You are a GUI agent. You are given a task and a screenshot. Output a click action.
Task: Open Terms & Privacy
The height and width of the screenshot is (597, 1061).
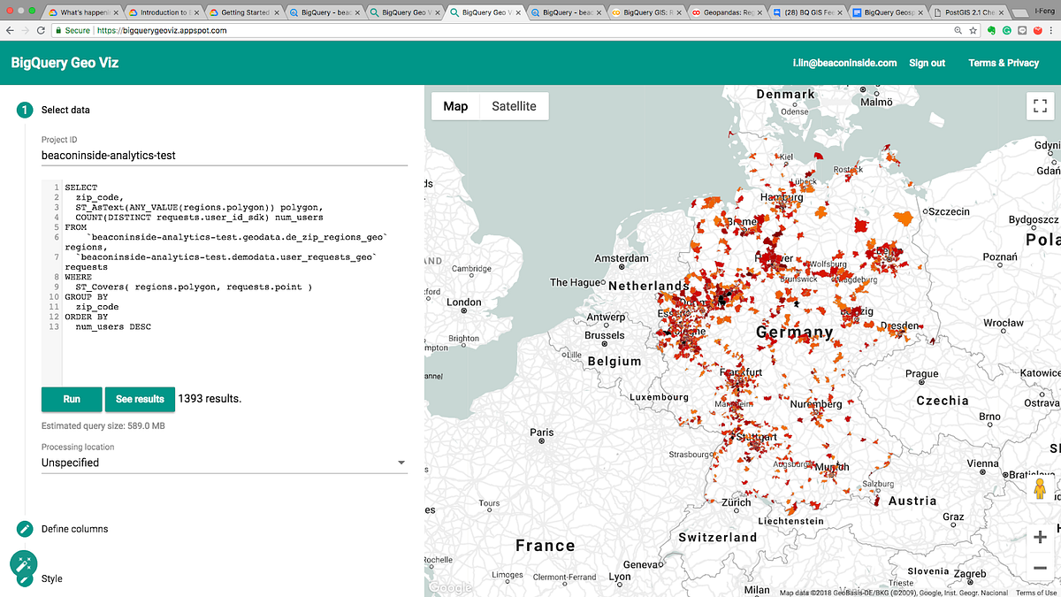pos(1004,63)
